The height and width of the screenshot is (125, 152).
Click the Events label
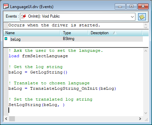point(12,16)
